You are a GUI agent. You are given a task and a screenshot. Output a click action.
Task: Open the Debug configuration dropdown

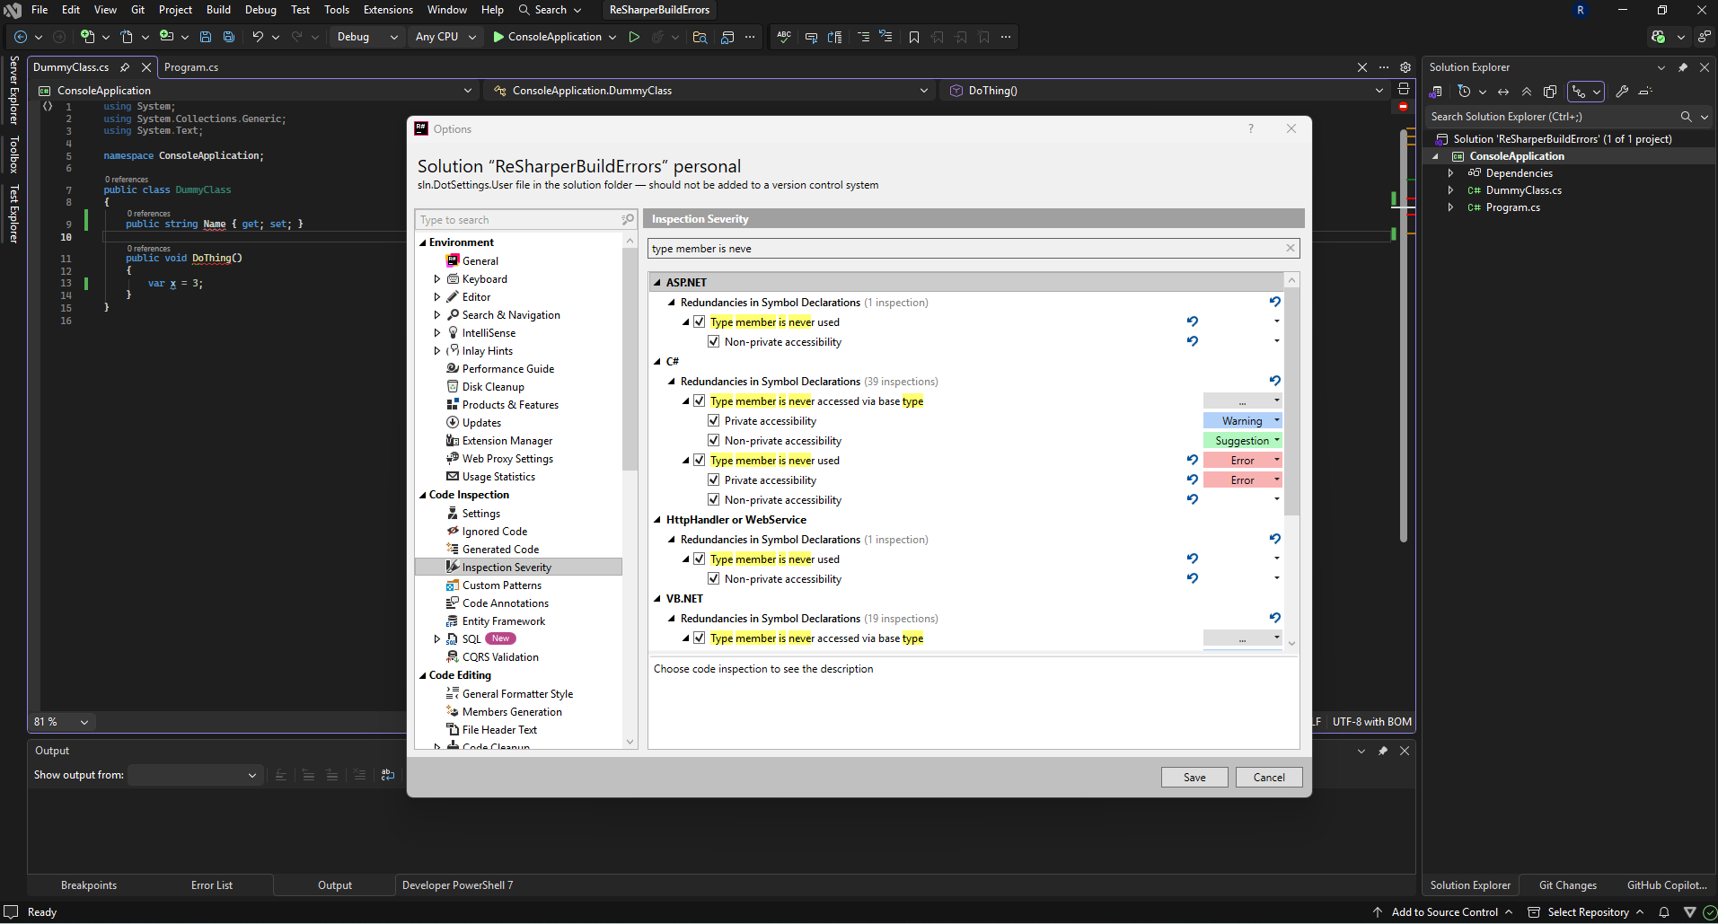(366, 37)
